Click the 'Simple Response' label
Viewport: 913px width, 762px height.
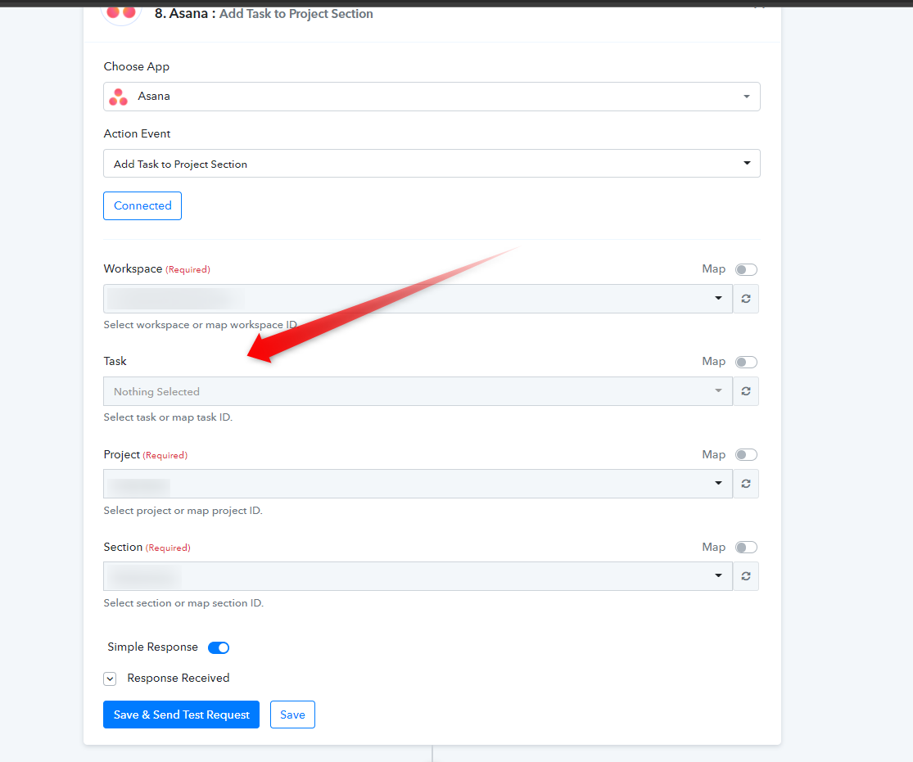coord(152,647)
